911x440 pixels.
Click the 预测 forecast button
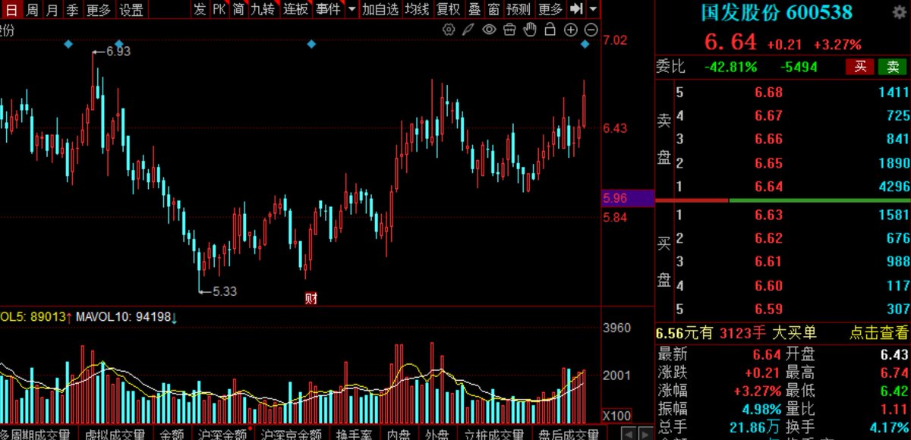(x=519, y=9)
